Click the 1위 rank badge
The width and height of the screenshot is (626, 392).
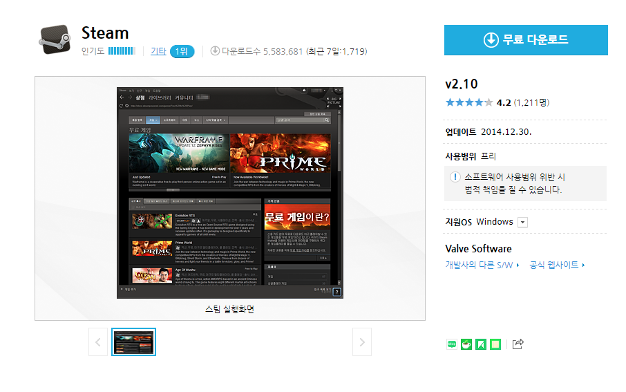tap(182, 51)
